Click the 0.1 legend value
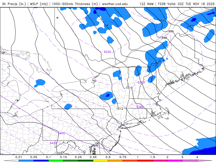216x162 pixels. [49, 157]
